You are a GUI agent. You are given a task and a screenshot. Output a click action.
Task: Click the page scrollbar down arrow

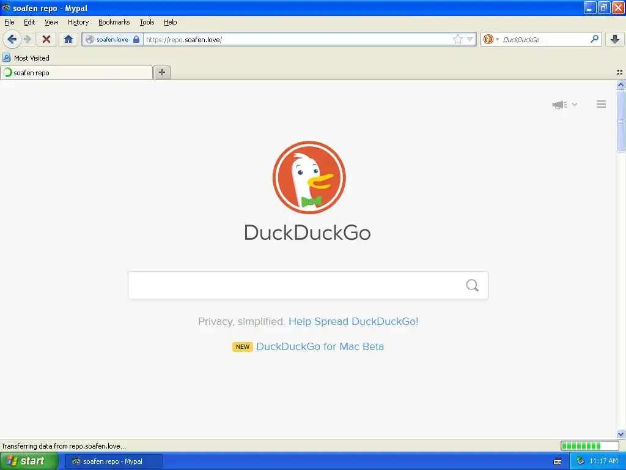pyautogui.click(x=620, y=434)
